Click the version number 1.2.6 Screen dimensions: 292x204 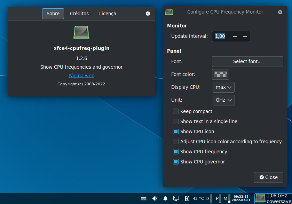(81, 58)
